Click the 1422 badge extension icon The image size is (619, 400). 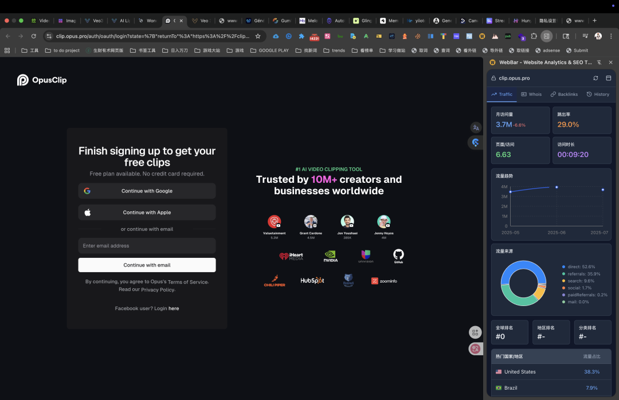314,36
